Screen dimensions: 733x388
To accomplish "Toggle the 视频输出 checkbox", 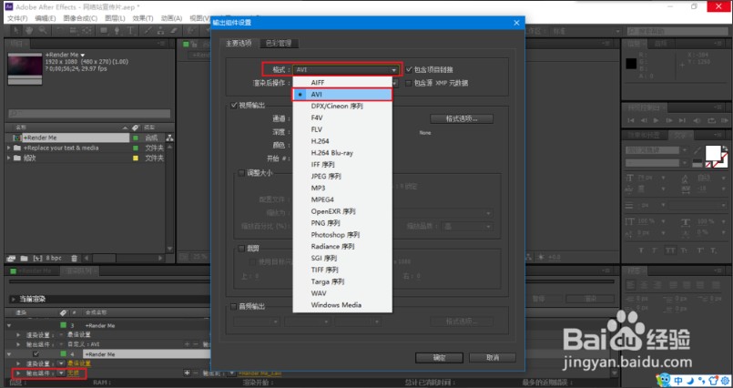I will coord(234,105).
